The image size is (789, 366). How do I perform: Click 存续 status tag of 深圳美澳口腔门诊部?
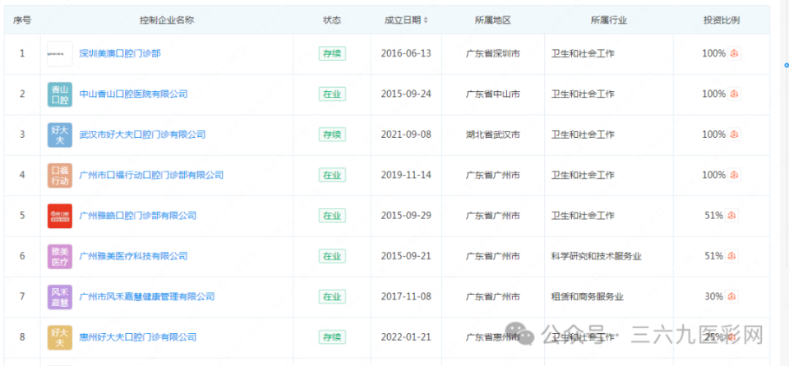pyautogui.click(x=332, y=53)
